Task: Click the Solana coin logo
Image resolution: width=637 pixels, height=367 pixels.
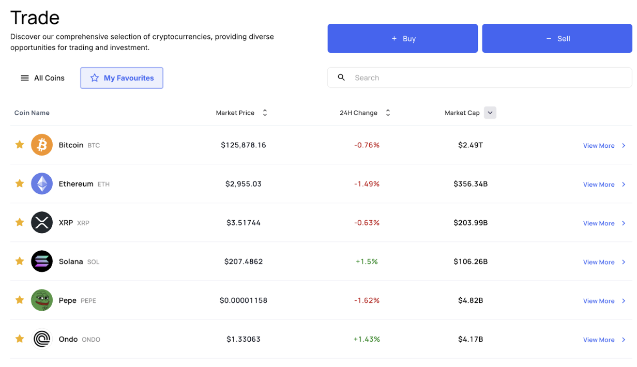Action: (x=42, y=262)
